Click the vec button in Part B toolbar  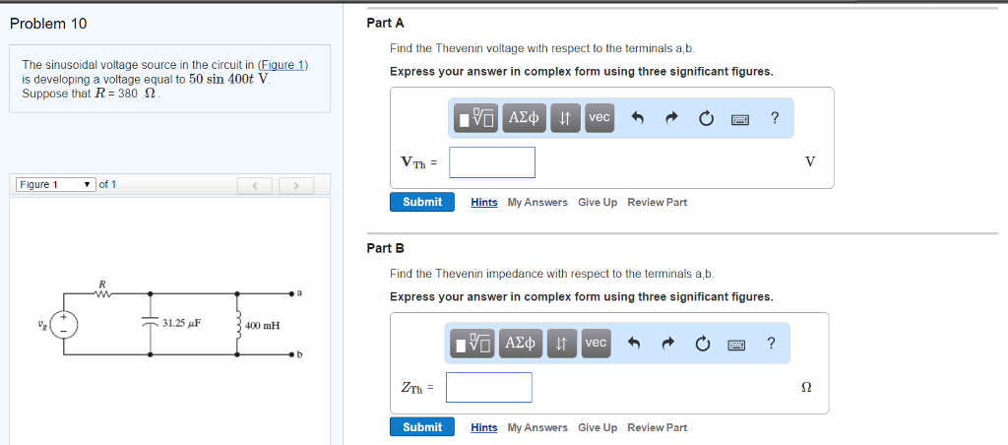596,344
